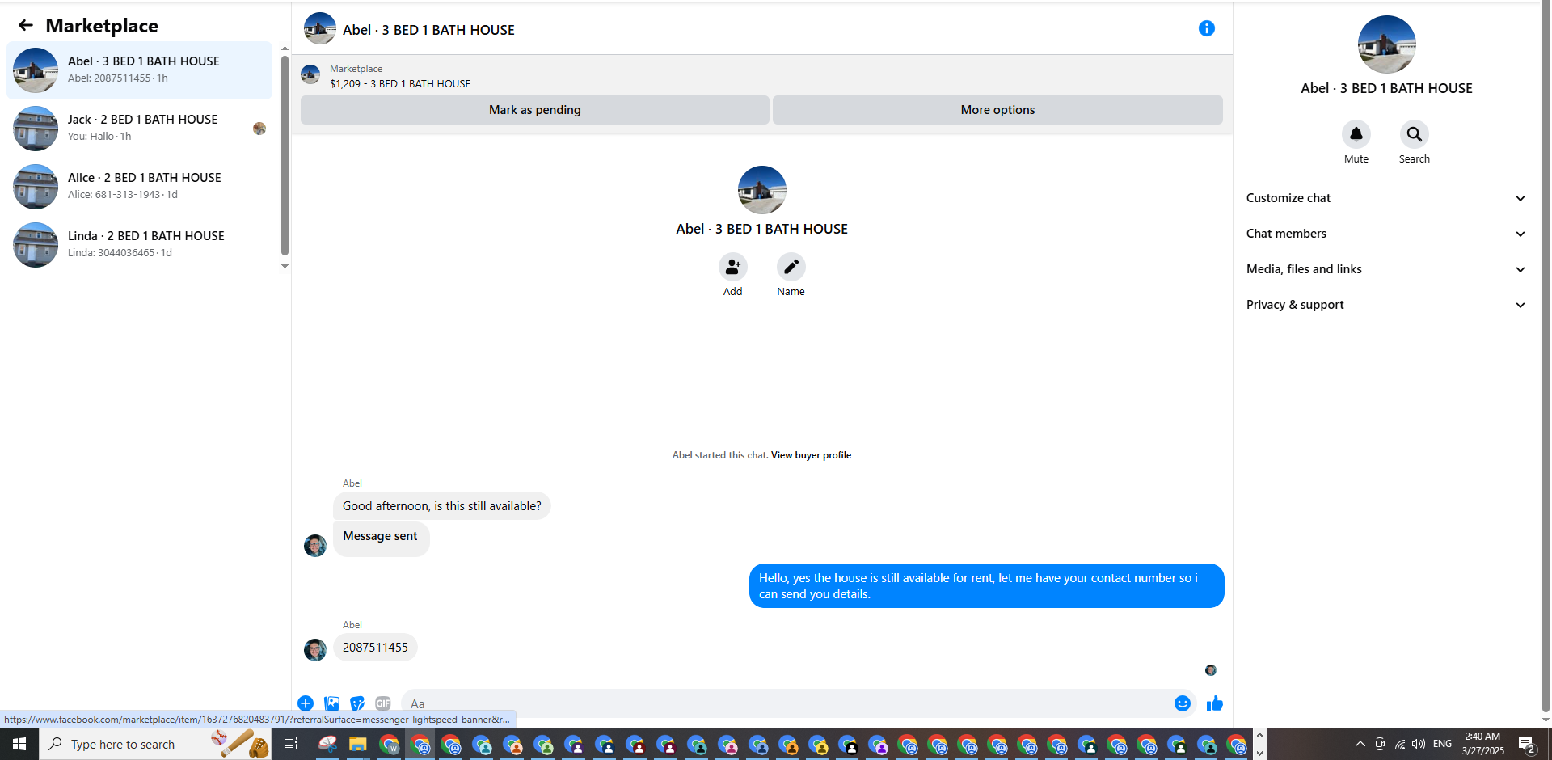Open the notification center icon
This screenshot has height=760, width=1552.
coord(1527,744)
